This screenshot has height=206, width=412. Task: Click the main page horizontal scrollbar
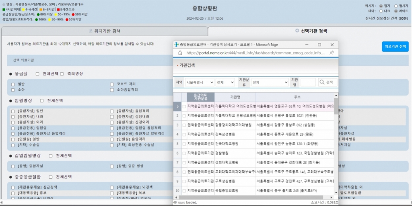206,202
